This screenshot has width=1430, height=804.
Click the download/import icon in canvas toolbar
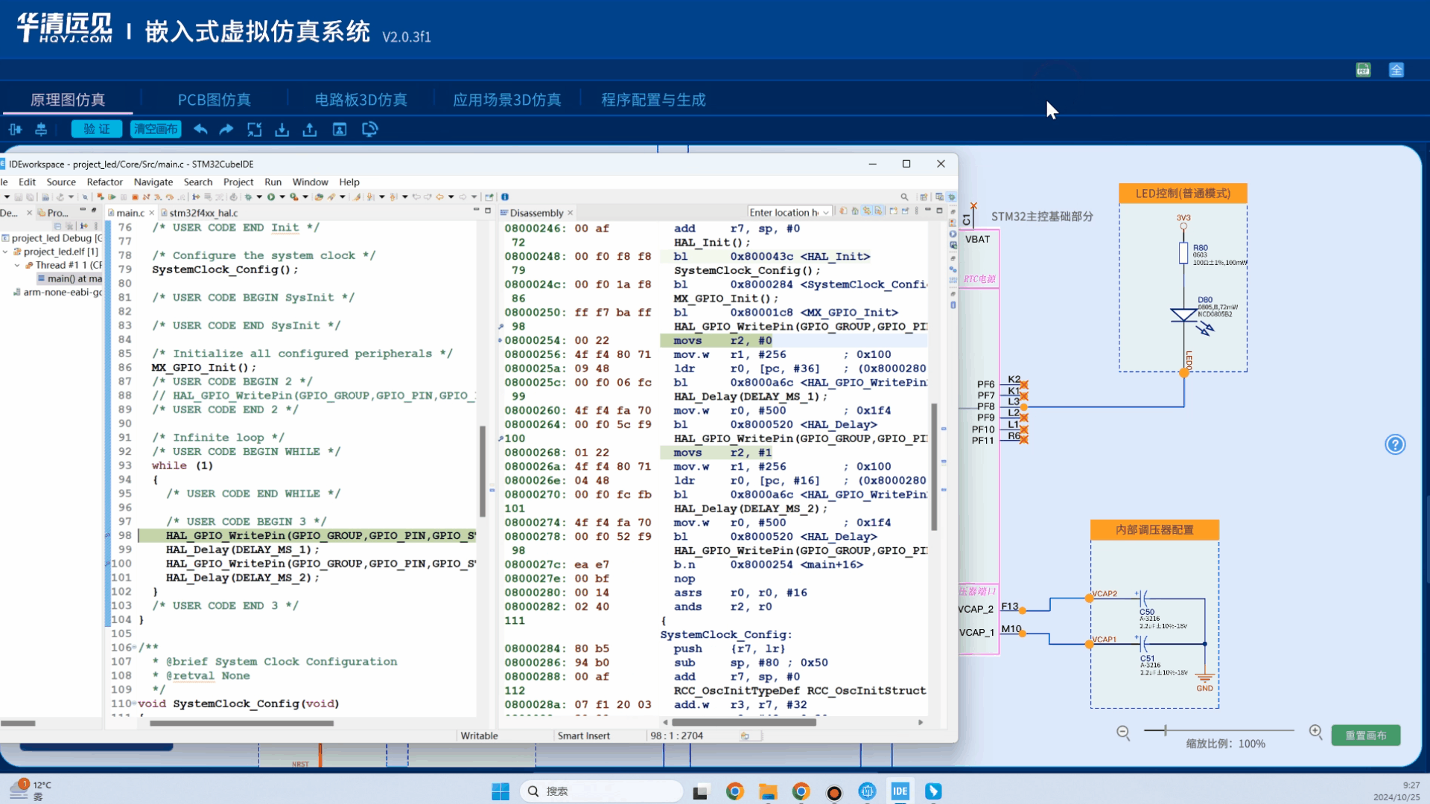coord(282,130)
